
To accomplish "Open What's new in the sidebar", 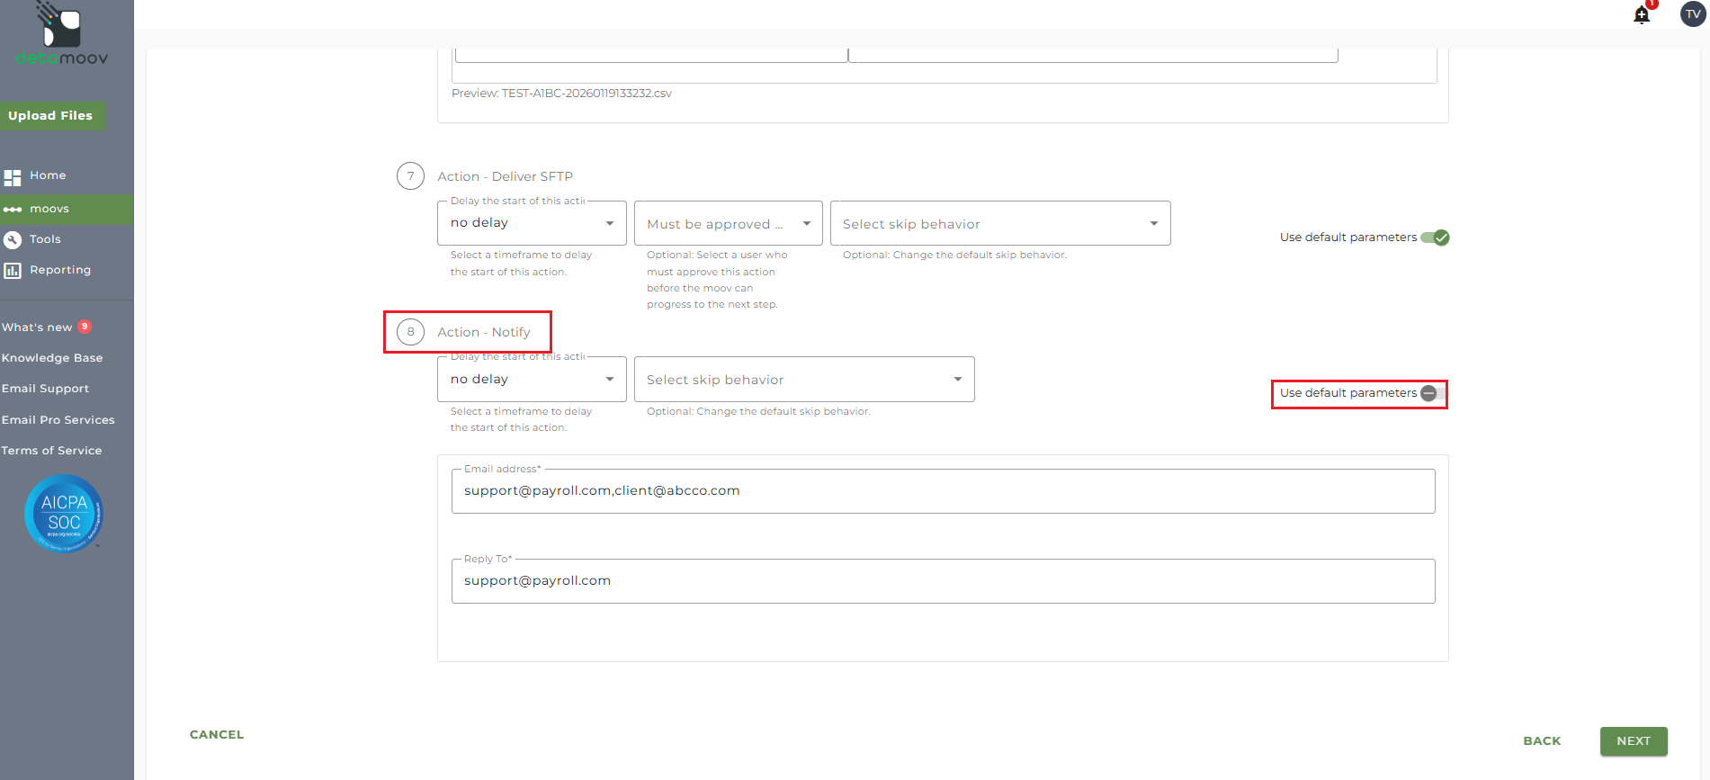I will click(x=37, y=327).
